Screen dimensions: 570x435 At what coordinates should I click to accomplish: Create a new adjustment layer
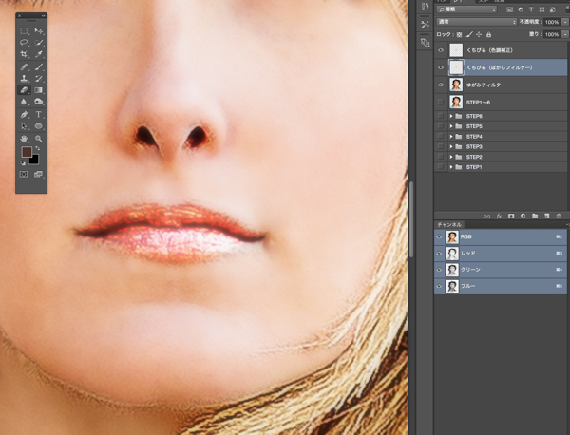coord(523,216)
